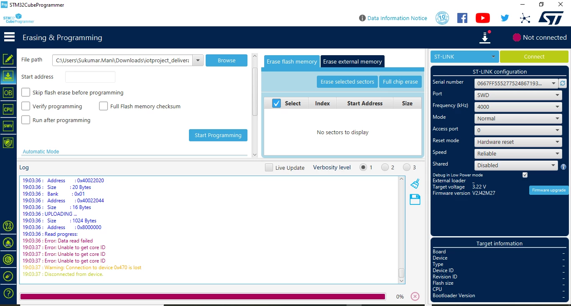Click Start Programming button
Screen dimensions: 571x306
[x=218, y=135]
